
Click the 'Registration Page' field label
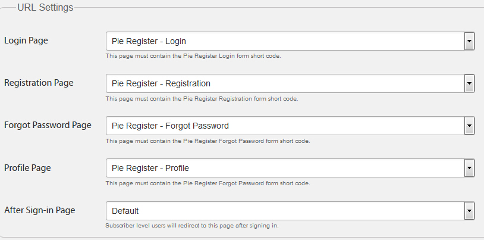click(x=39, y=83)
